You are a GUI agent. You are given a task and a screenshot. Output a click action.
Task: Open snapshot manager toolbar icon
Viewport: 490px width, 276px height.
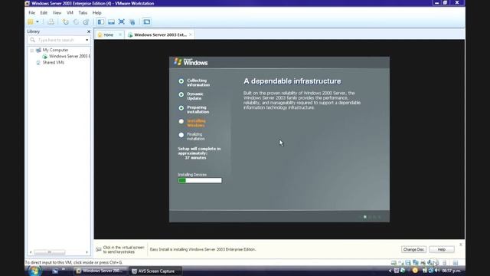(x=86, y=21)
